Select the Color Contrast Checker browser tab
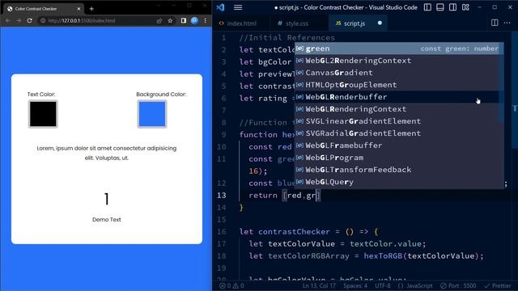This screenshot has width=518, height=291. [42, 9]
